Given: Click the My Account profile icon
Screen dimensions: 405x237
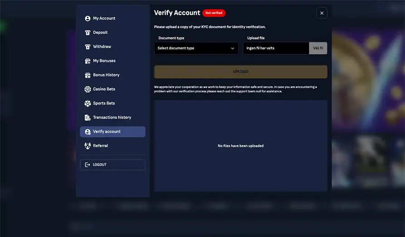Looking at the screenshot, I should click(x=88, y=18).
